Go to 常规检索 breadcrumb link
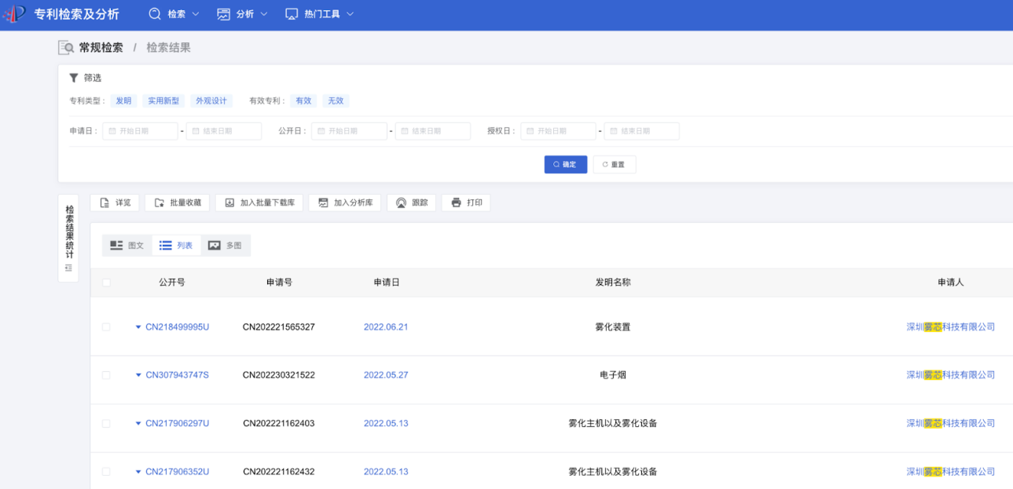The width and height of the screenshot is (1013, 489). point(101,48)
